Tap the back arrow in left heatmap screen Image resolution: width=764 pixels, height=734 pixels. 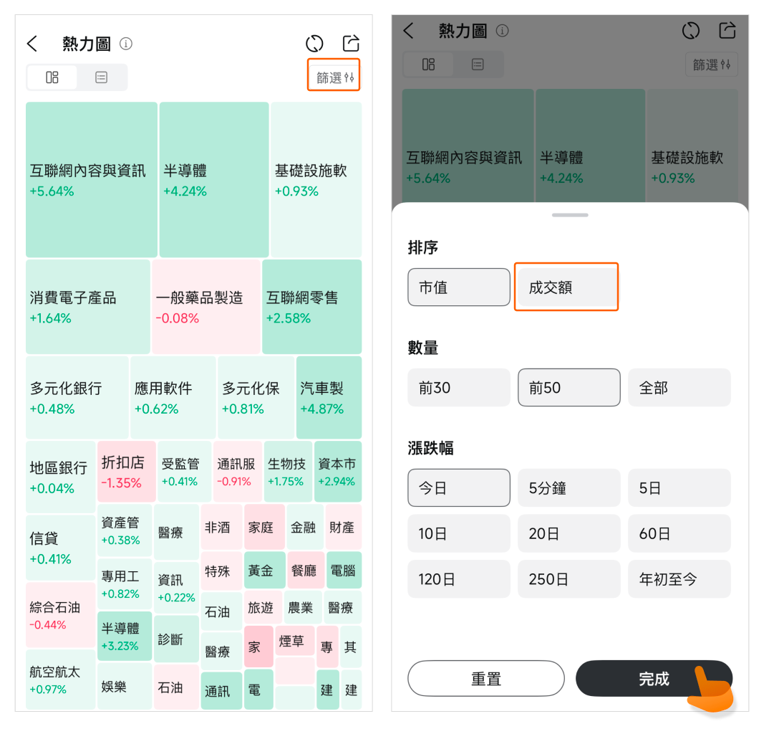point(32,44)
